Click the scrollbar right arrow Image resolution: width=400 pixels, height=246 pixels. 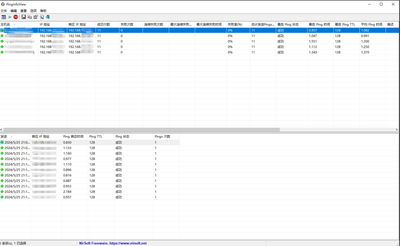pos(397,130)
